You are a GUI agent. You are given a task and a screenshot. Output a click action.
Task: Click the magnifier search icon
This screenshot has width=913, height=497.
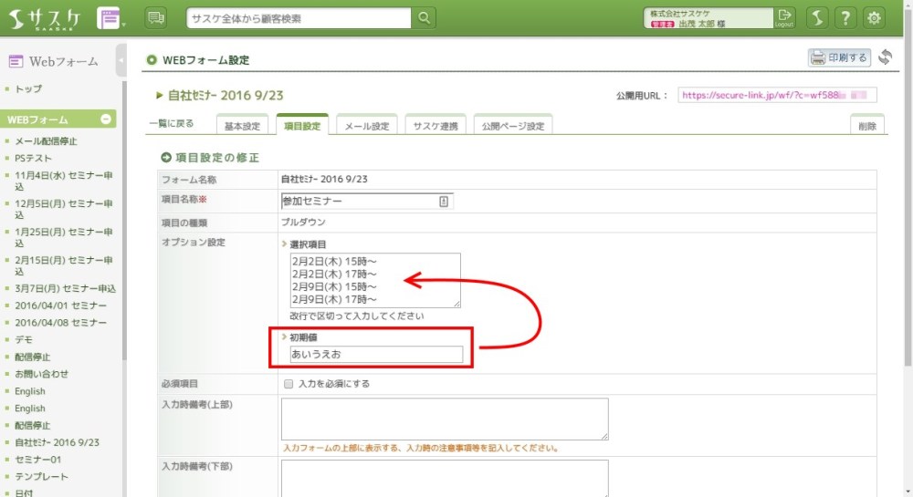[425, 18]
